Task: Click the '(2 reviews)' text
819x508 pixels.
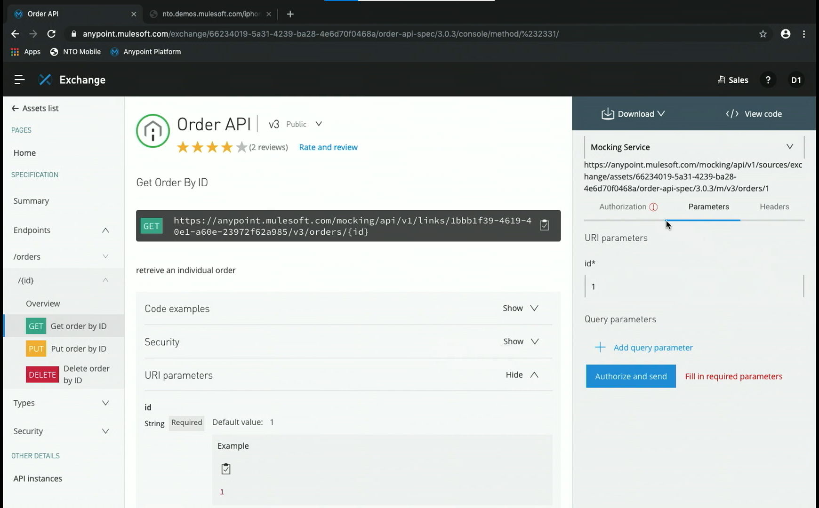Action: (268, 147)
